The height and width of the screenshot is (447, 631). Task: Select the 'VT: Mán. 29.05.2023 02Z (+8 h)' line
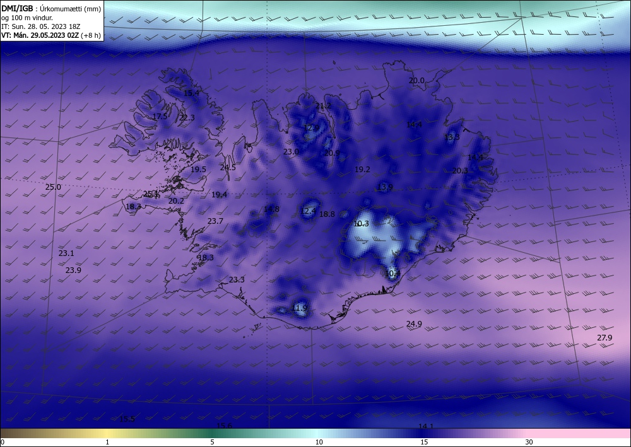pyautogui.click(x=50, y=35)
